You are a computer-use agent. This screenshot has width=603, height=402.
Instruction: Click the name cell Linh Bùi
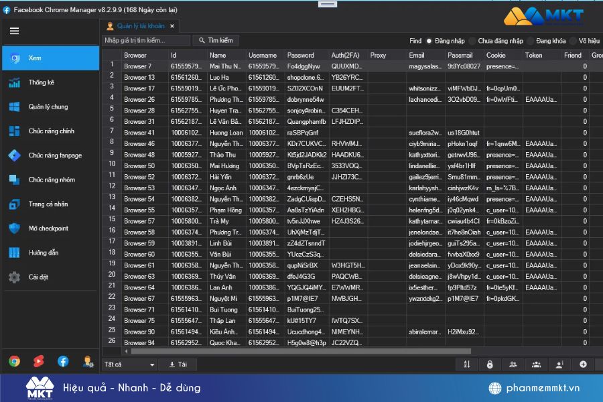pyautogui.click(x=226, y=243)
